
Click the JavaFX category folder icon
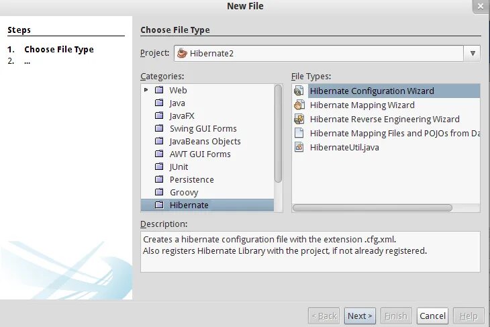pyautogui.click(x=159, y=115)
